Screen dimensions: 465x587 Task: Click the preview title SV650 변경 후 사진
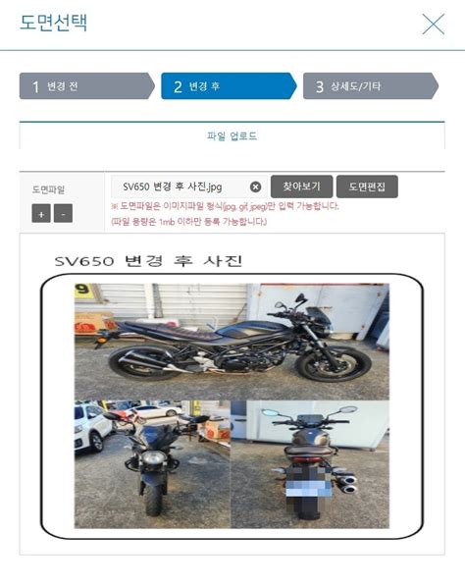(148, 261)
